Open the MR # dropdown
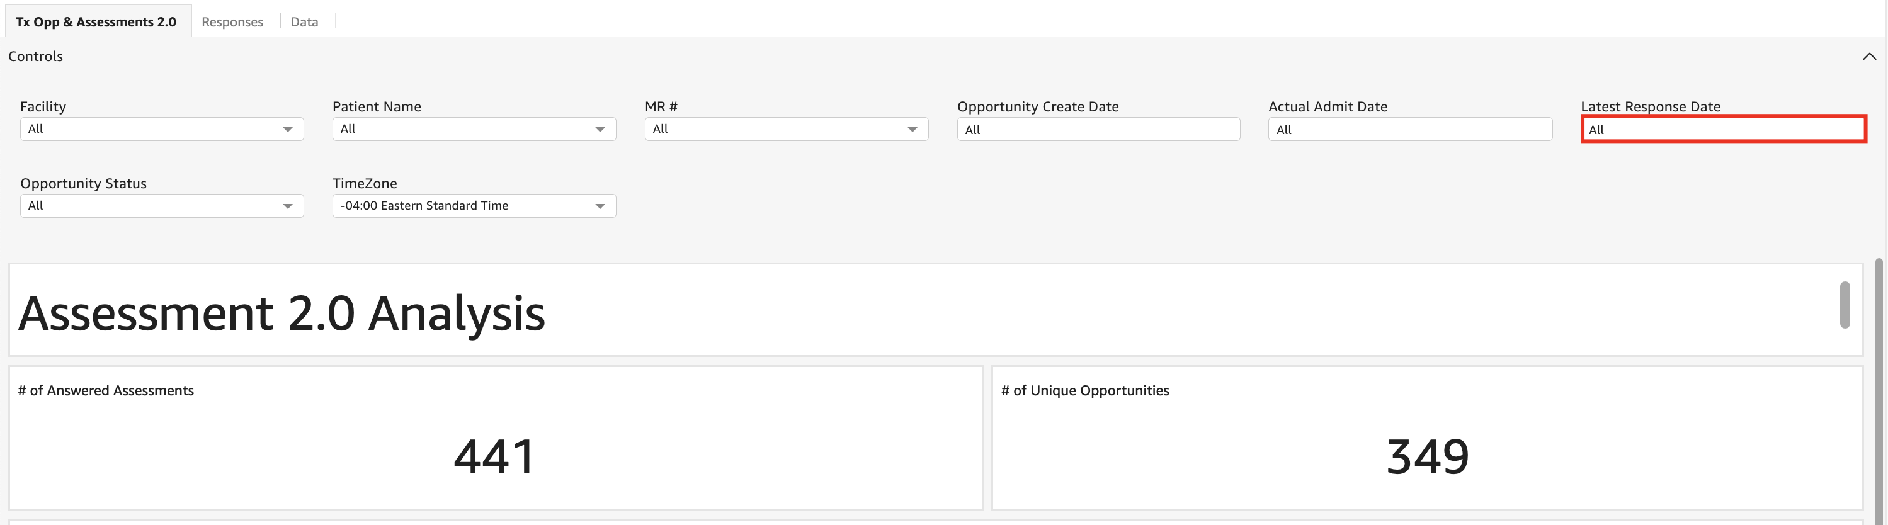This screenshot has height=525, width=1888. click(786, 129)
